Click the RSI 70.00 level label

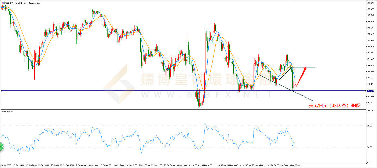370,126
